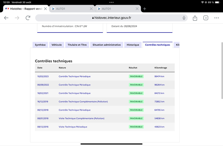
Task: Select the date 06/09/2022
Action: click(43, 85)
